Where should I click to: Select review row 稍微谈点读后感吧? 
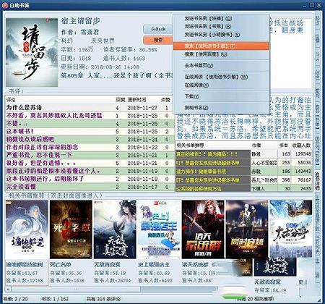[x=90, y=139]
